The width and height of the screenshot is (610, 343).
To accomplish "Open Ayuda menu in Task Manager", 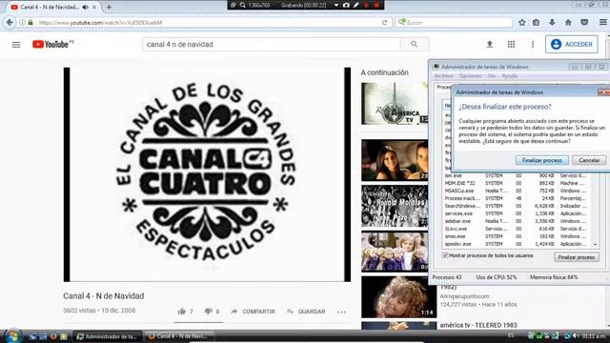I will tap(509, 76).
